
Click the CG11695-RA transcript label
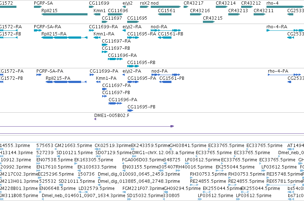tap(141, 34)
